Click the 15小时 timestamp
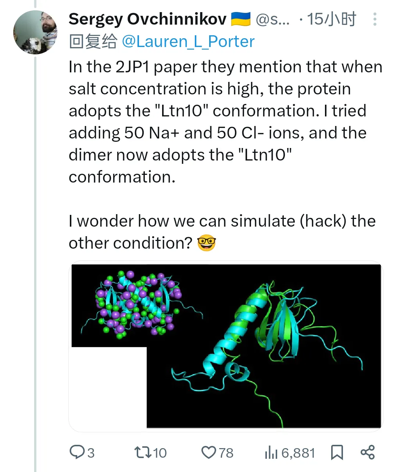397x472 pixels. 332,19
